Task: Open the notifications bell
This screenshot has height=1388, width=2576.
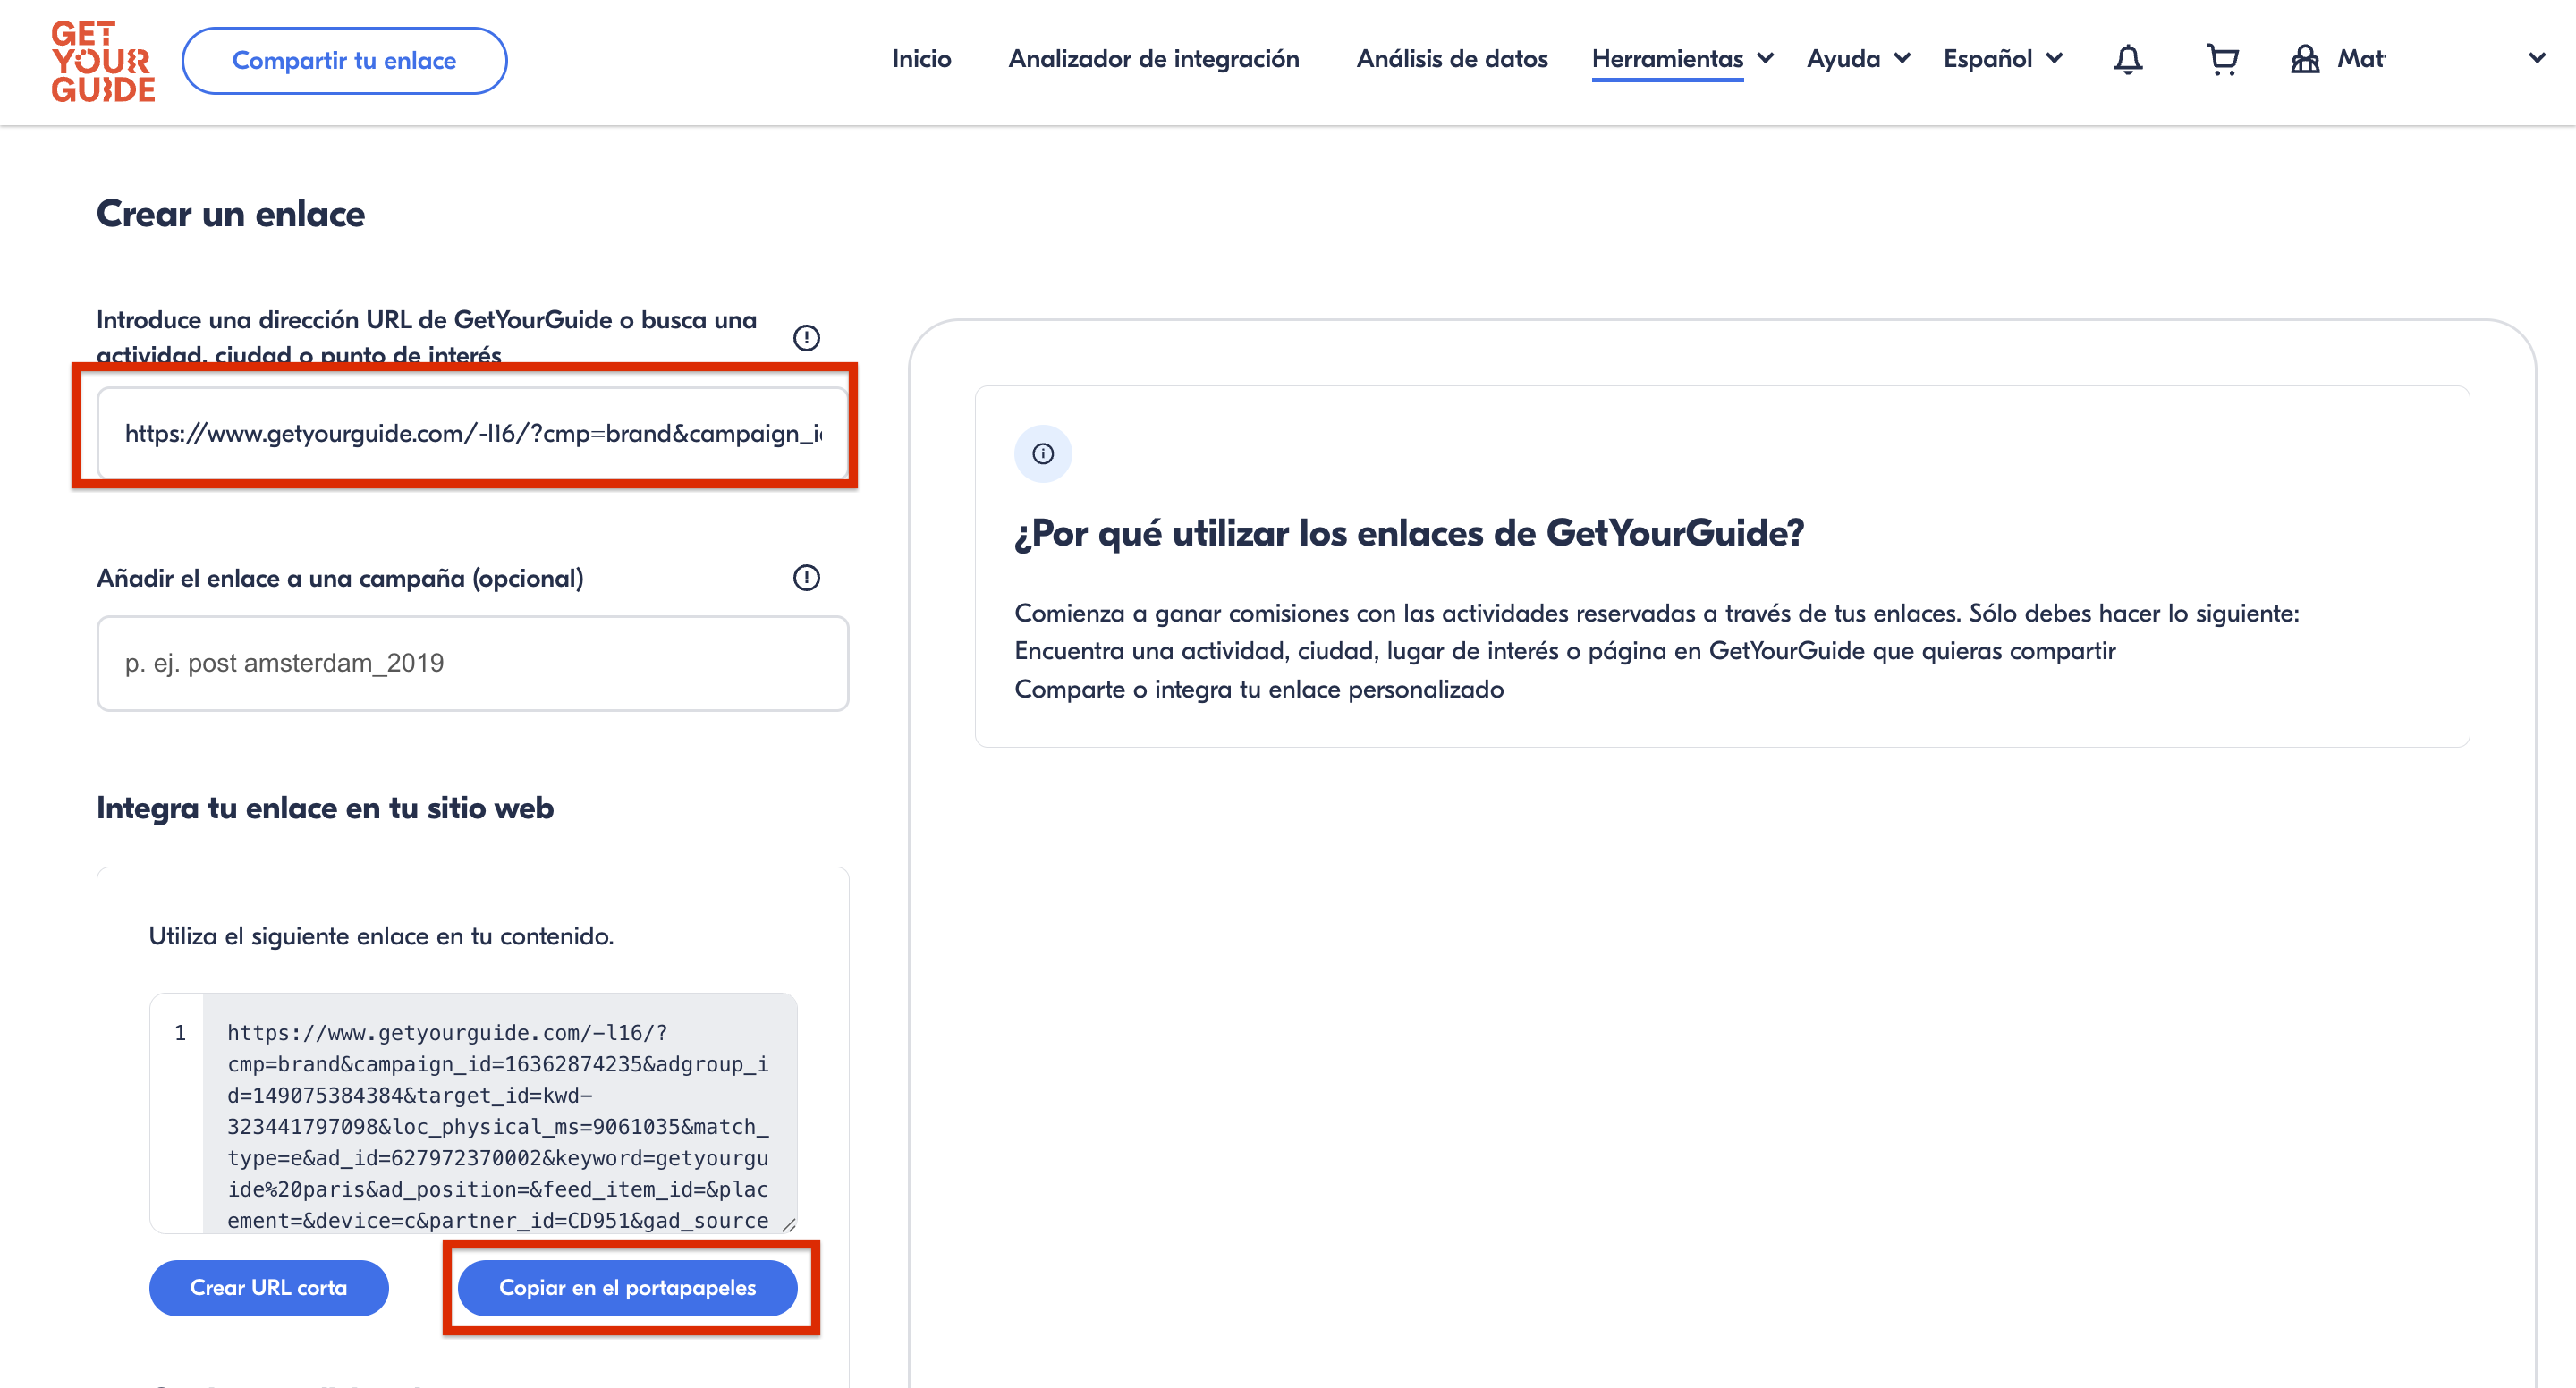Action: pos(2127,60)
